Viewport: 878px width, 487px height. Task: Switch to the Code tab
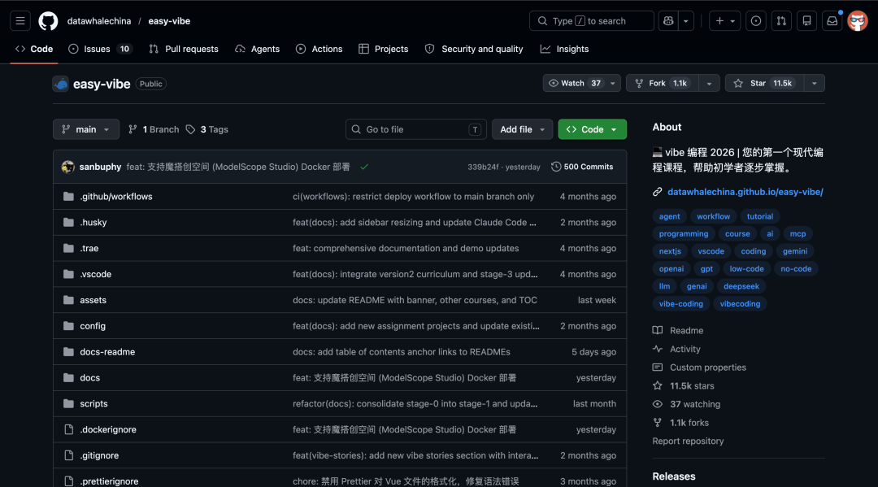click(x=34, y=50)
